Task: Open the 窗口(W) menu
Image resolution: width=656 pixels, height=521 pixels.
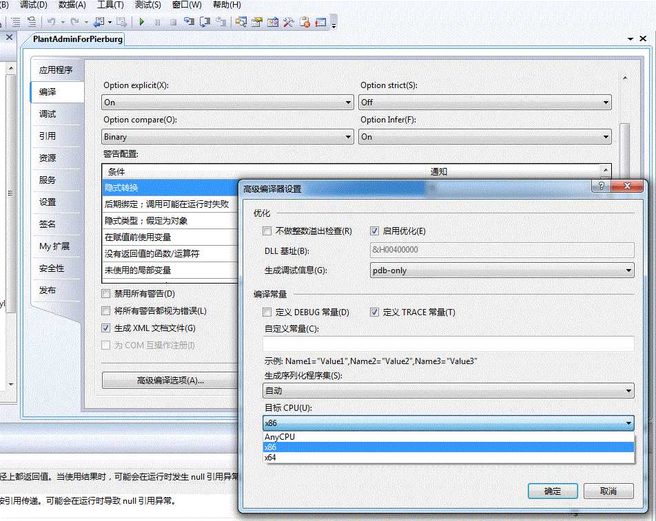Action: click(x=187, y=5)
